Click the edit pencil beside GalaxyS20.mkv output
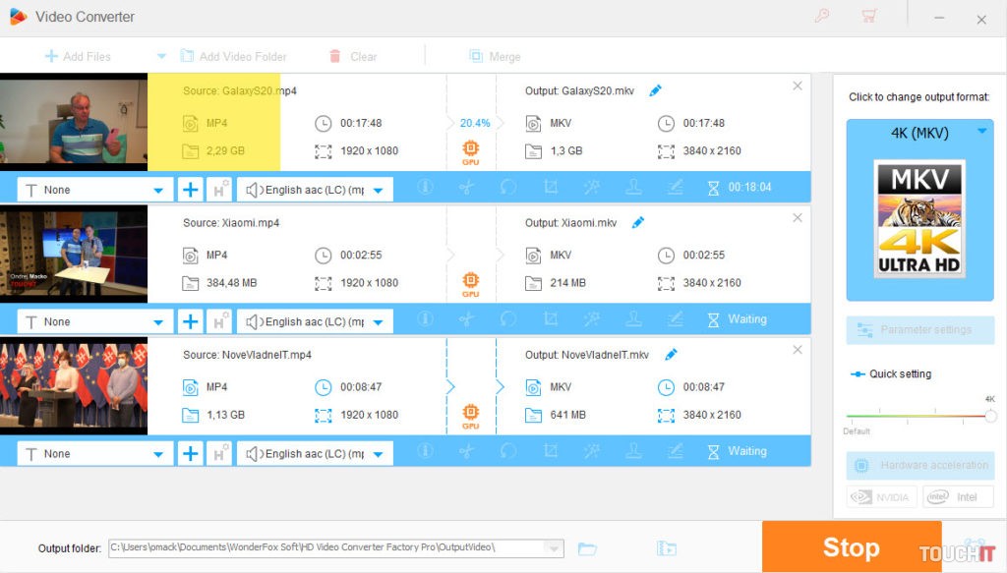The height and width of the screenshot is (573, 1007). pos(656,90)
